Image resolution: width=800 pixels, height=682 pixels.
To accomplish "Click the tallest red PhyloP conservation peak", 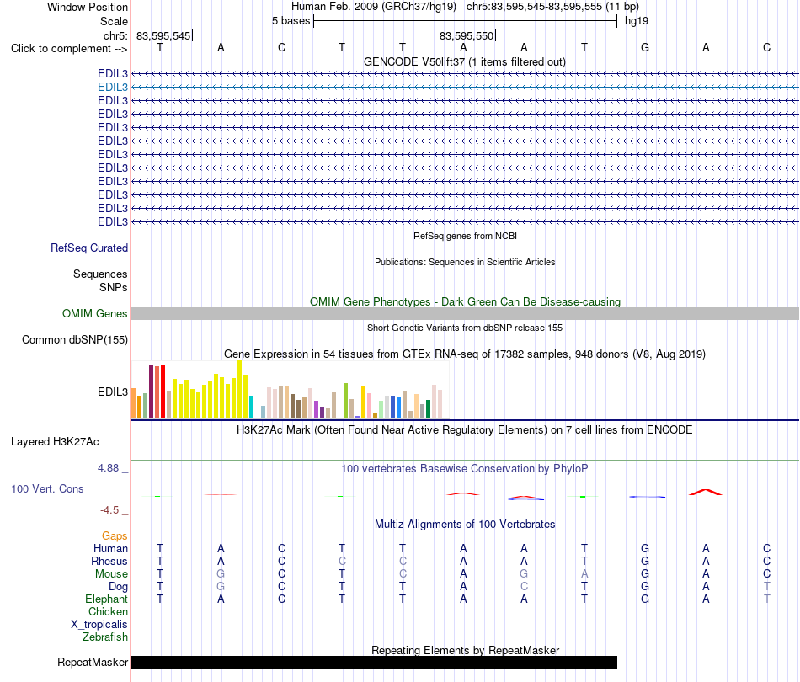I will coord(706,493).
